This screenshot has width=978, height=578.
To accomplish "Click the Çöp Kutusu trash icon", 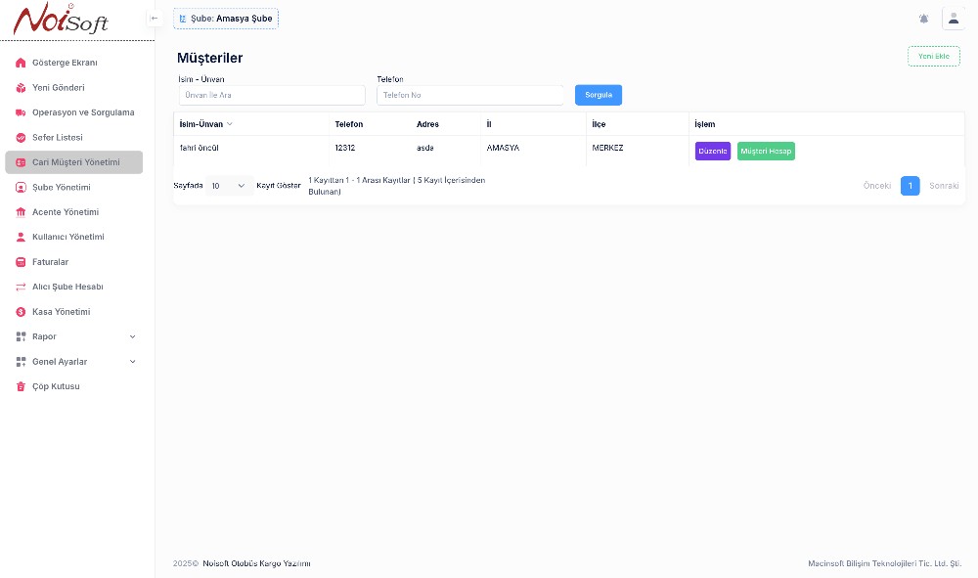I will (x=21, y=386).
